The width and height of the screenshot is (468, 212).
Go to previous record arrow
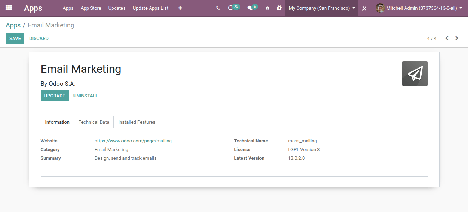point(447,38)
